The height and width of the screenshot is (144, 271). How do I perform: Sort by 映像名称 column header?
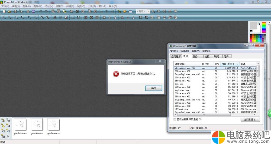[x=187, y=64]
